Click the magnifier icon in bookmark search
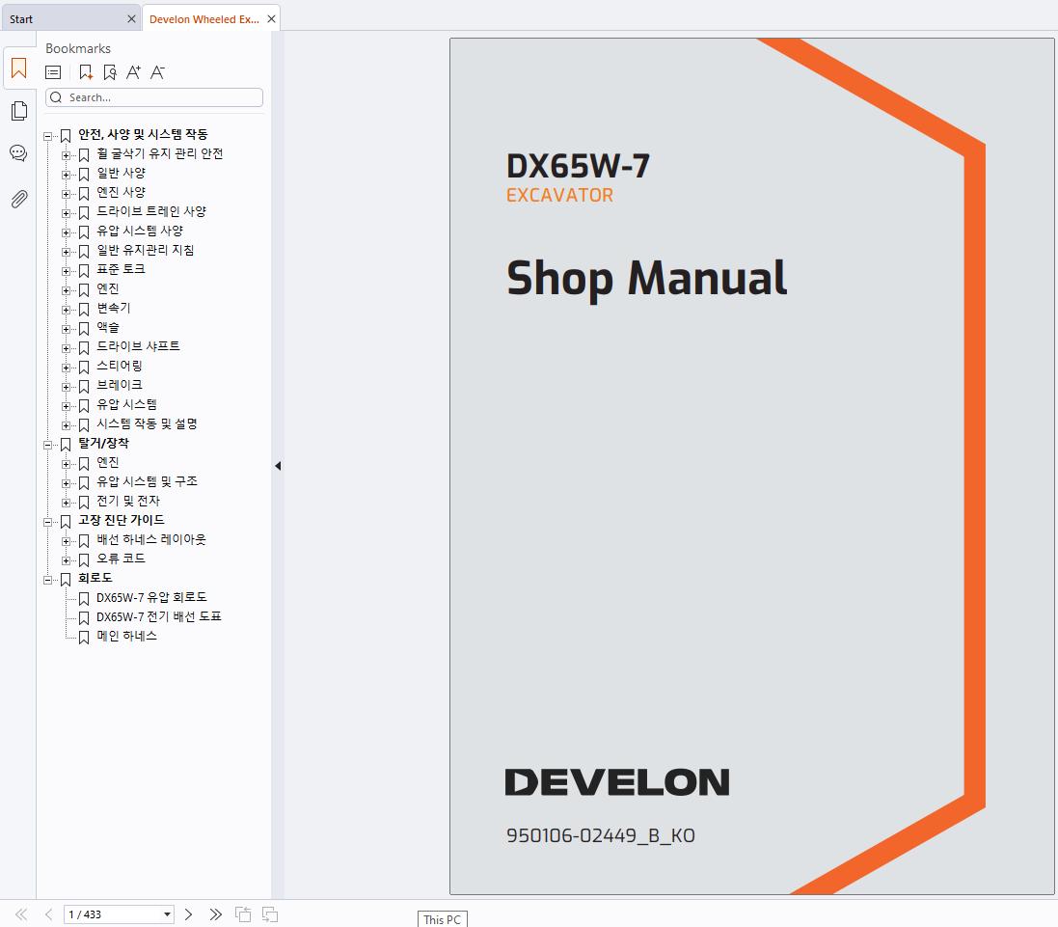The height and width of the screenshot is (927, 1058). point(56,97)
